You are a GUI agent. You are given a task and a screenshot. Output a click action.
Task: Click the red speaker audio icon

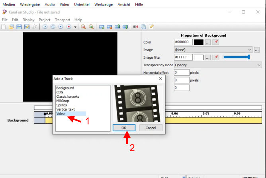point(135,27)
